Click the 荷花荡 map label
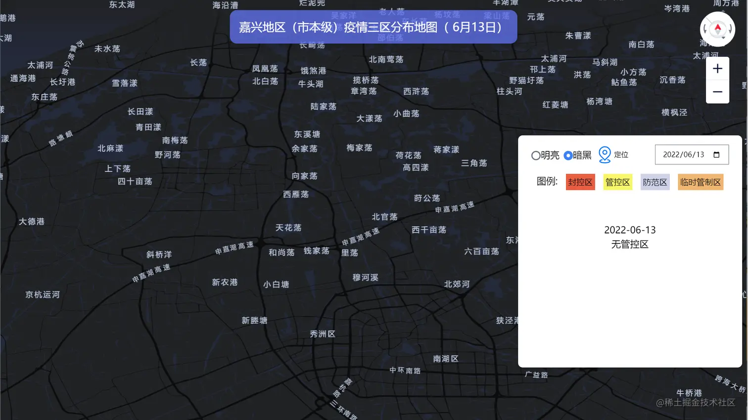748x420 pixels. click(409, 155)
